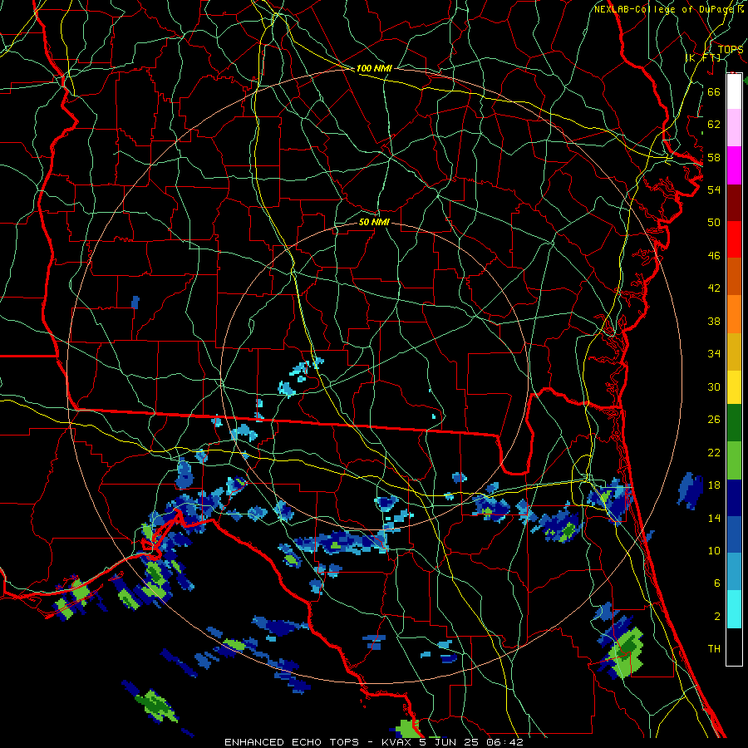748x748 pixels.
Task: Click the 10 value on the legend scale
Action: [714, 550]
